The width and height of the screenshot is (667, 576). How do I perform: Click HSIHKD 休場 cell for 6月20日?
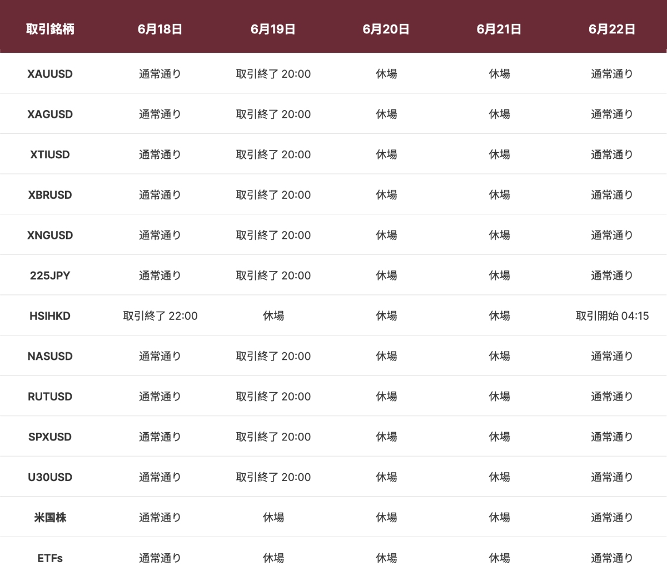[386, 316]
